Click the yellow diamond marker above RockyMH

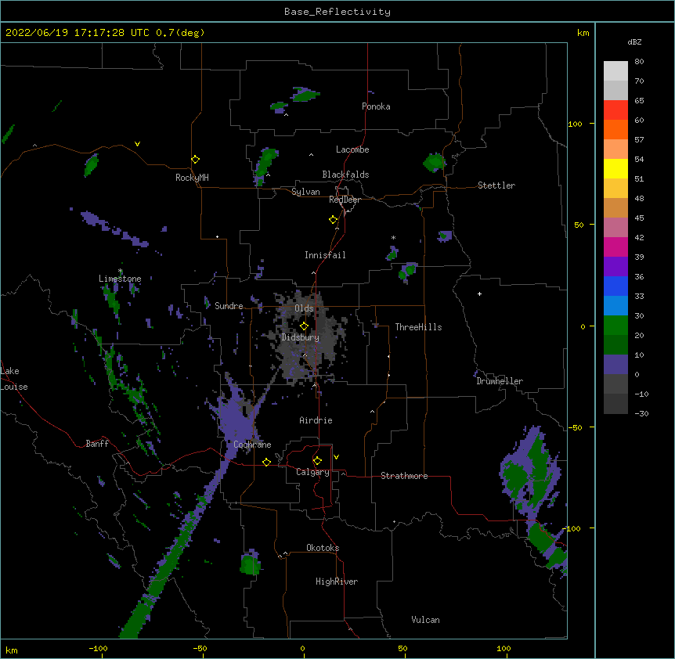pyautogui.click(x=196, y=160)
